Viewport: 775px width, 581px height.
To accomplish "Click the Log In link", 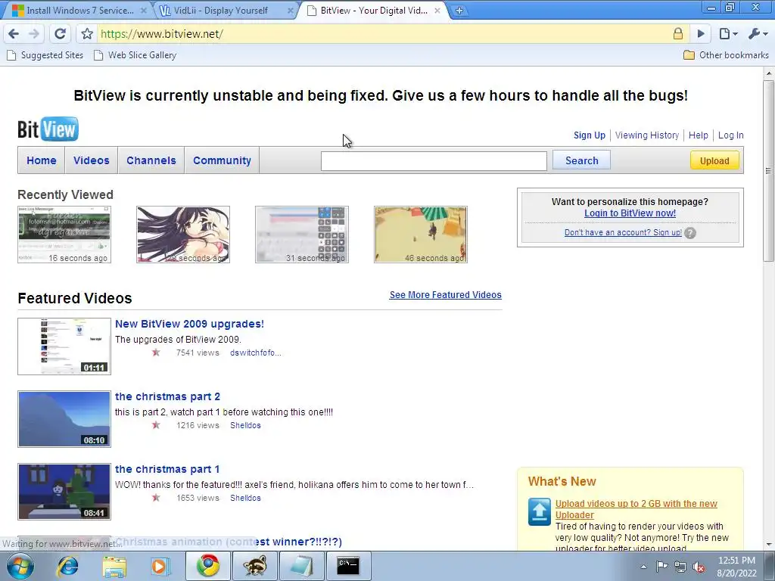I will click(730, 135).
